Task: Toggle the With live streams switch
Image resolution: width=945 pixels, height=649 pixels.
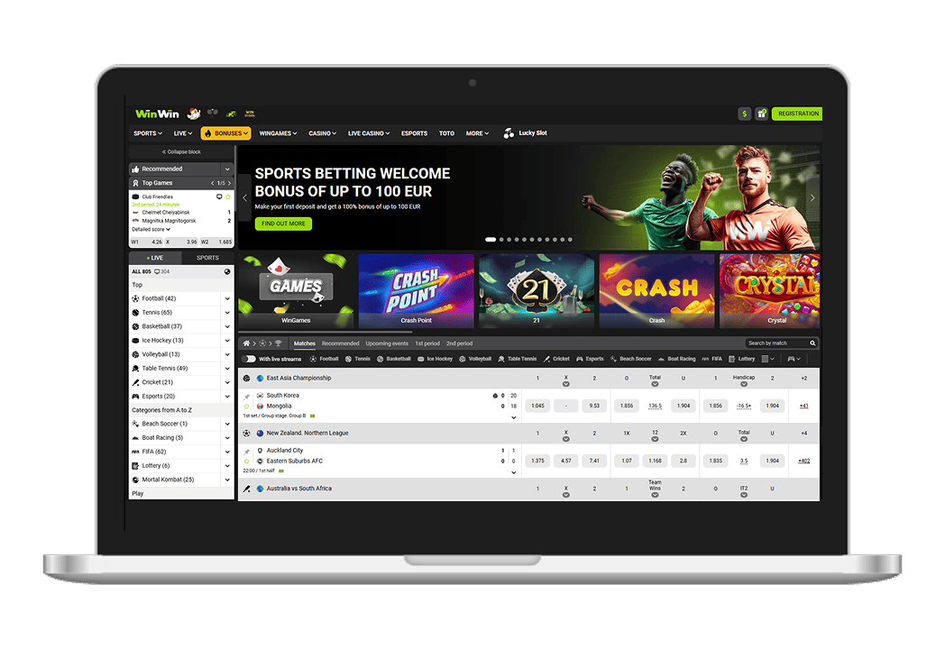Action: pos(249,359)
